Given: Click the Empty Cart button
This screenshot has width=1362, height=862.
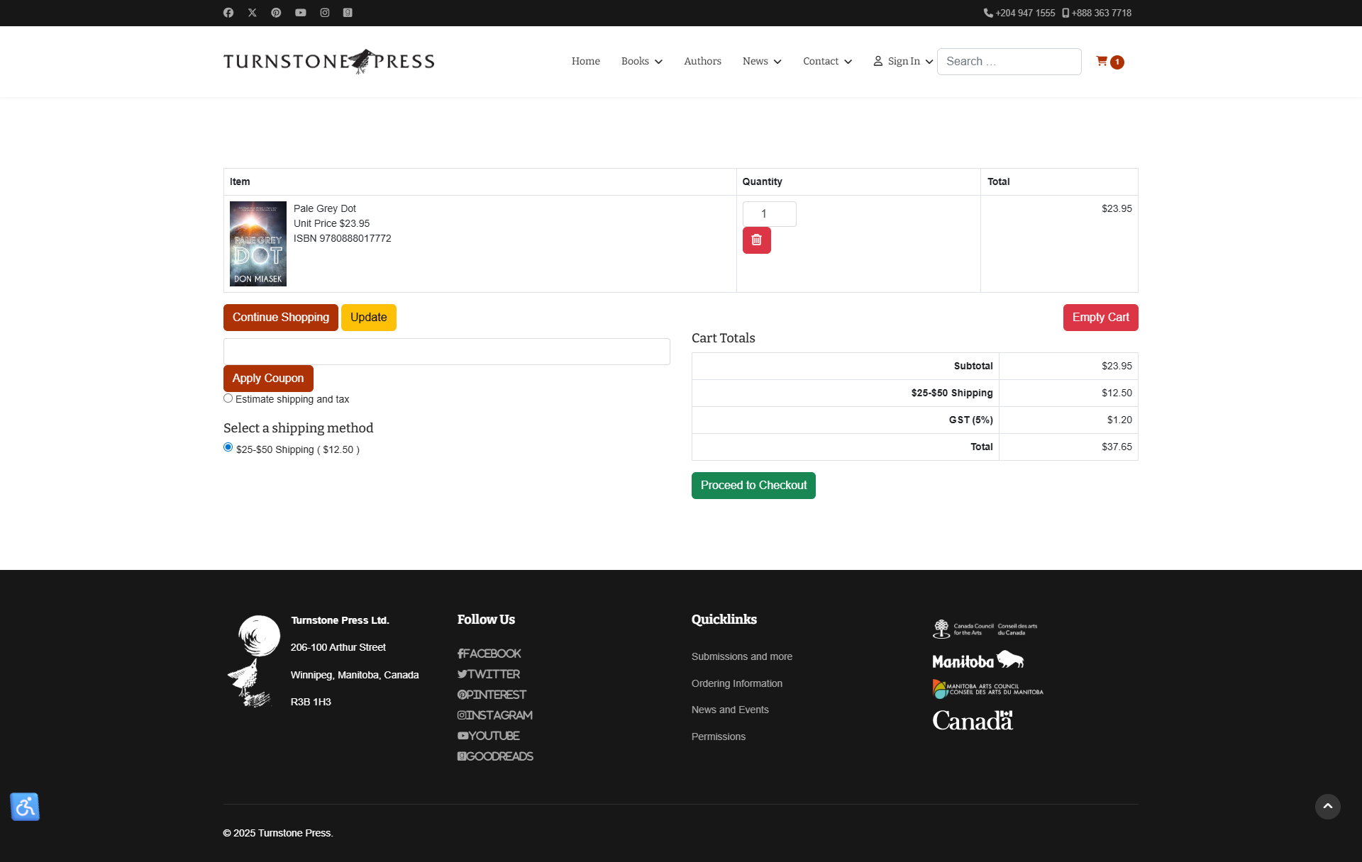Looking at the screenshot, I should click(1101, 318).
